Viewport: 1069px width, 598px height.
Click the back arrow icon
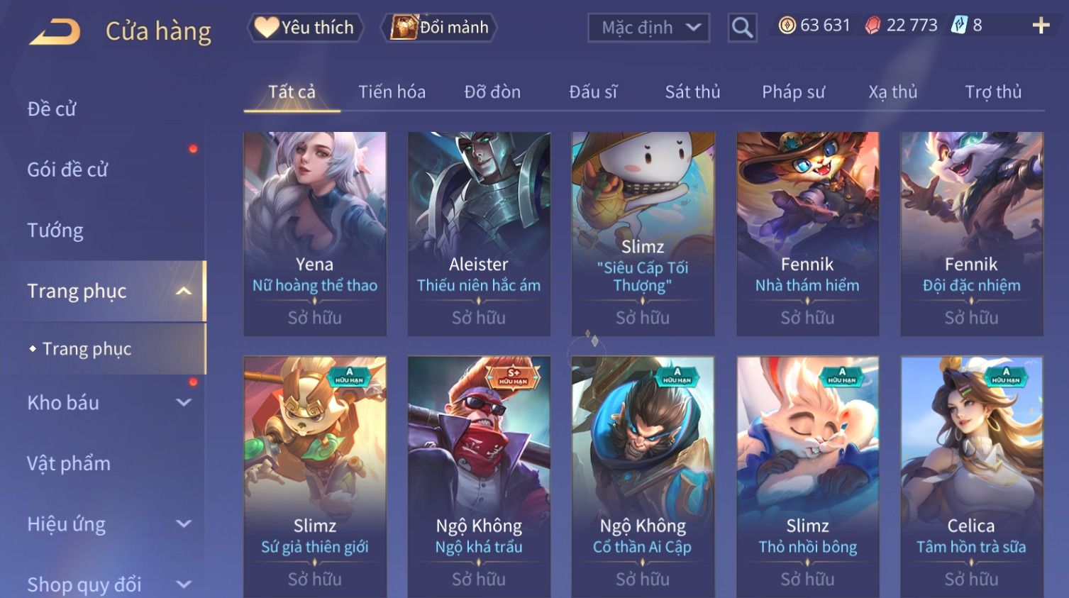pyautogui.click(x=55, y=31)
